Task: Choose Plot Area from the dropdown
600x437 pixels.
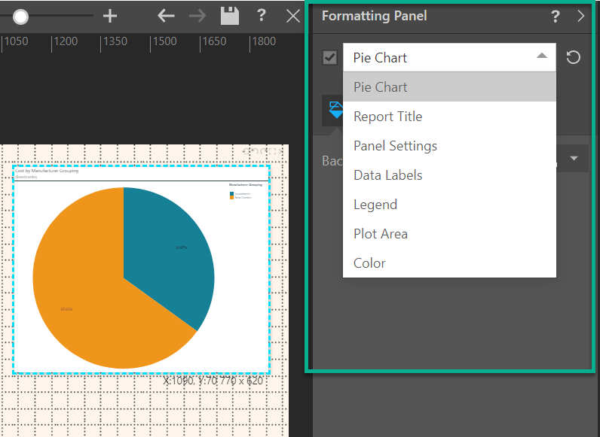Action: click(380, 234)
